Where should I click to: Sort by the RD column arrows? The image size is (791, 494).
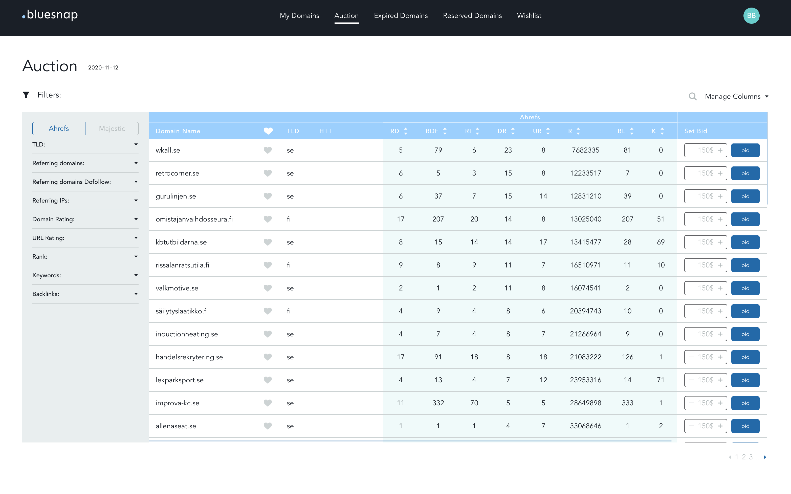pos(406,131)
